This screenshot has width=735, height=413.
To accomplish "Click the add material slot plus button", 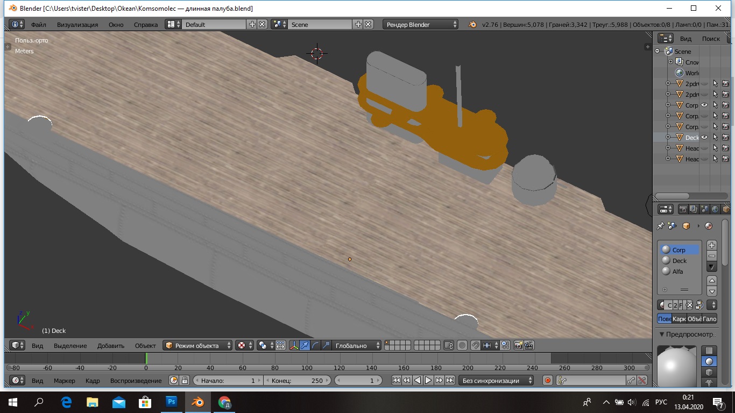I will [712, 245].
